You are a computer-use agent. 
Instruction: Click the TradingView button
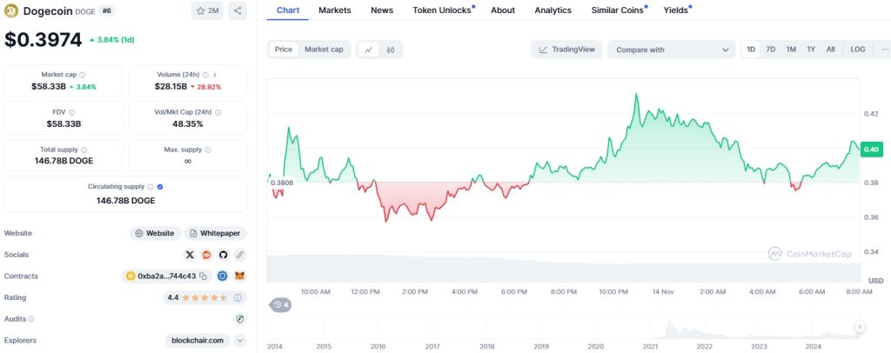click(x=566, y=50)
